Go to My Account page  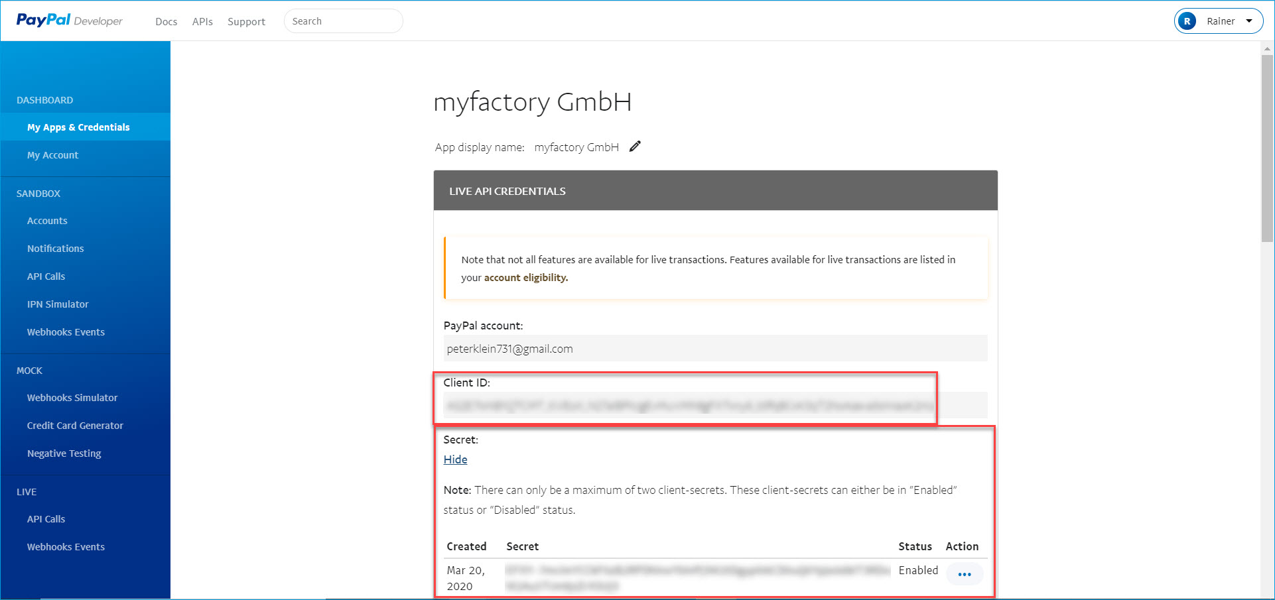[x=52, y=155]
